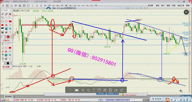Open the black color dropdown in lower palette
The height and width of the screenshot is (102, 192).
click(x=11, y=63)
